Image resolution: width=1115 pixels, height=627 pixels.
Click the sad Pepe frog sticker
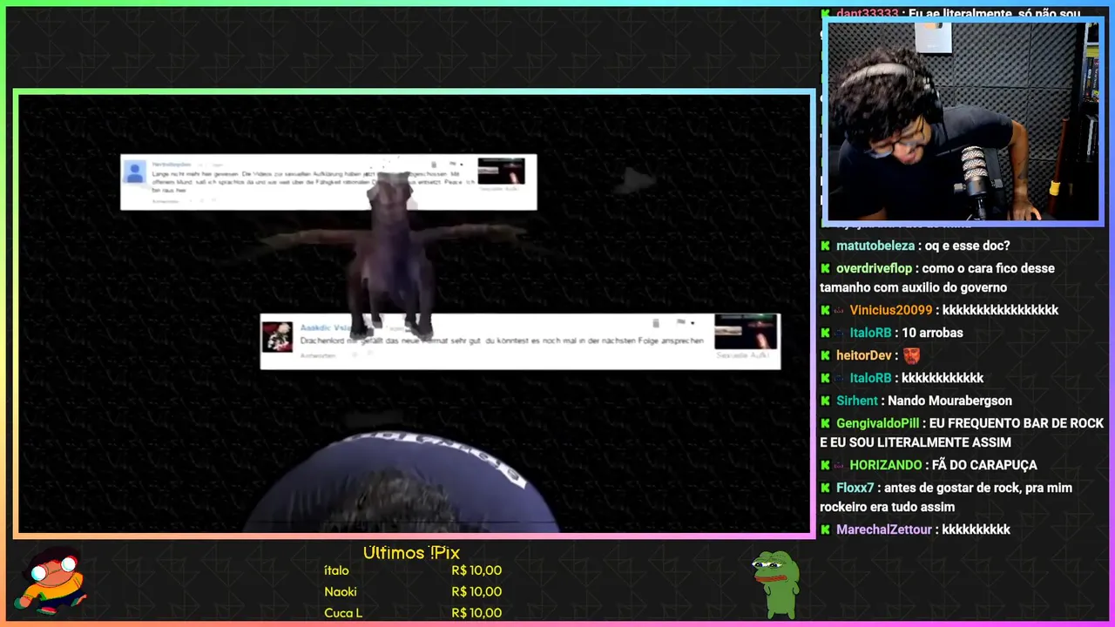[775, 584]
